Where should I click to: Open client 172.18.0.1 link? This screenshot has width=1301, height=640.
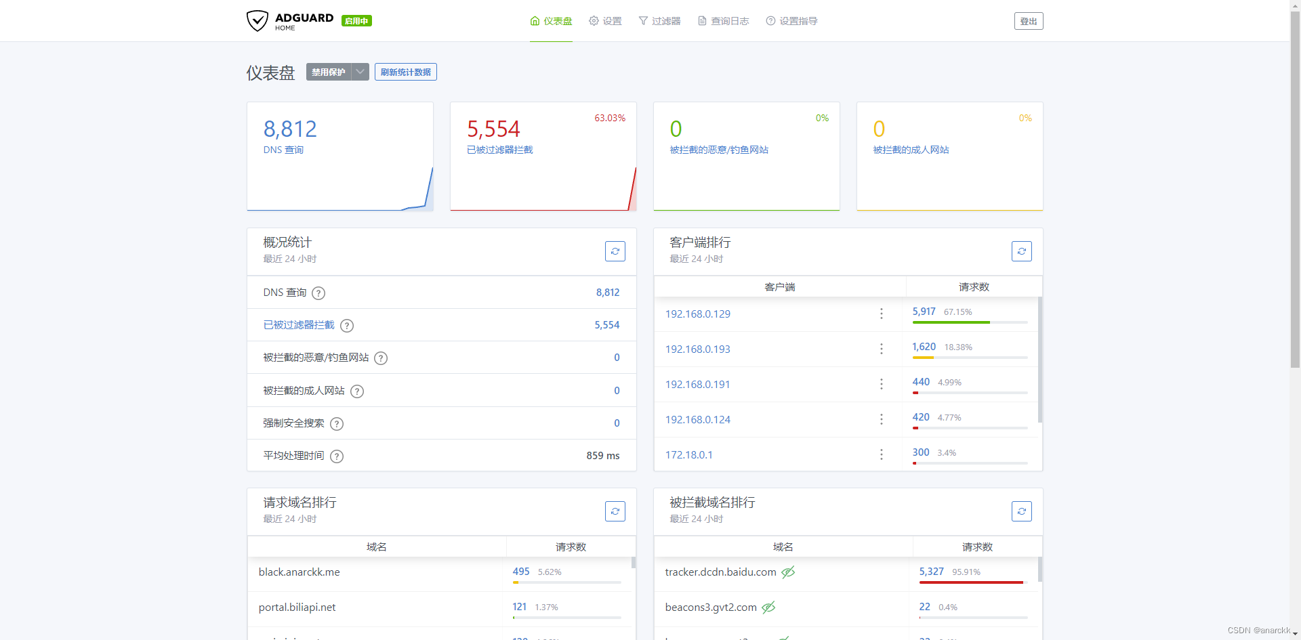click(x=689, y=454)
